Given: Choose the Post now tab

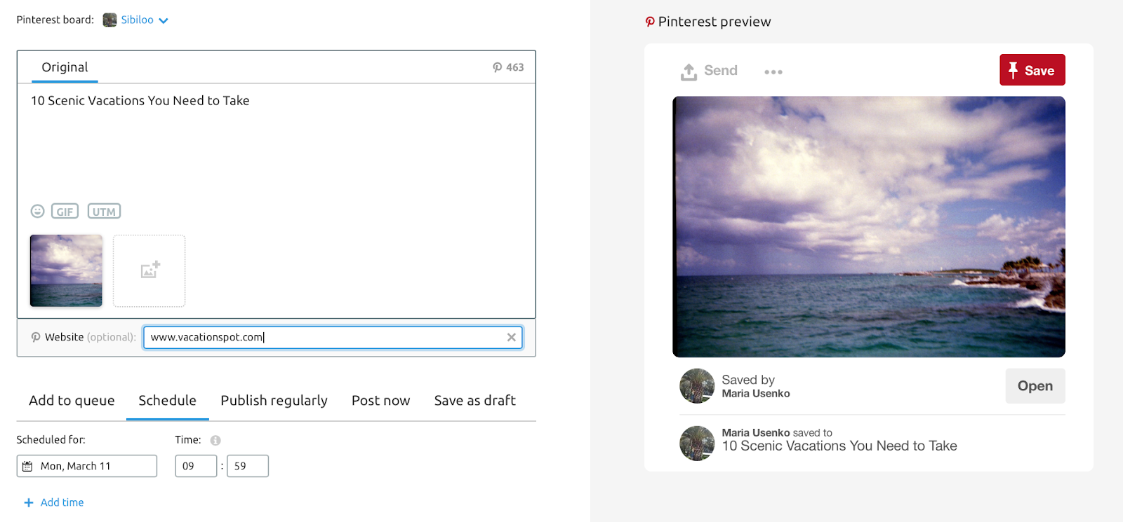Looking at the screenshot, I should pyautogui.click(x=380, y=400).
